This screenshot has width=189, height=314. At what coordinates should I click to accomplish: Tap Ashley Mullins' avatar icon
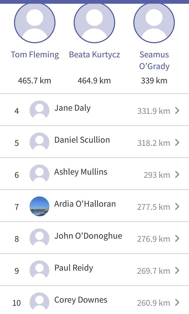tap(39, 175)
